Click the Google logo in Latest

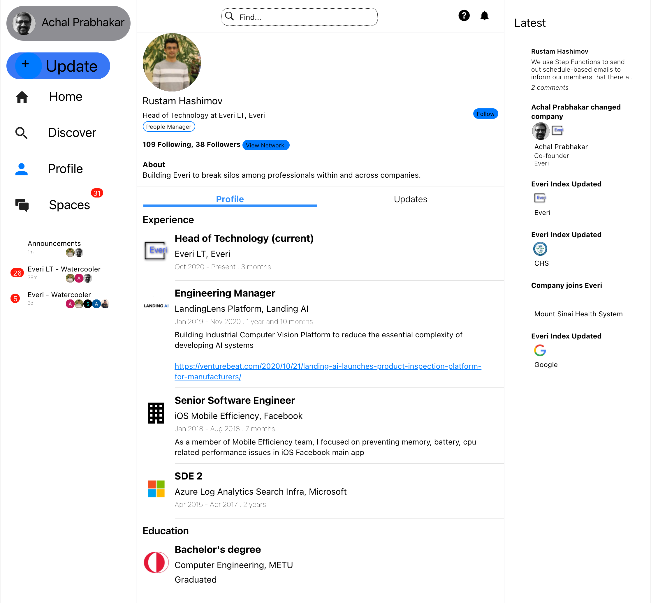tap(540, 350)
